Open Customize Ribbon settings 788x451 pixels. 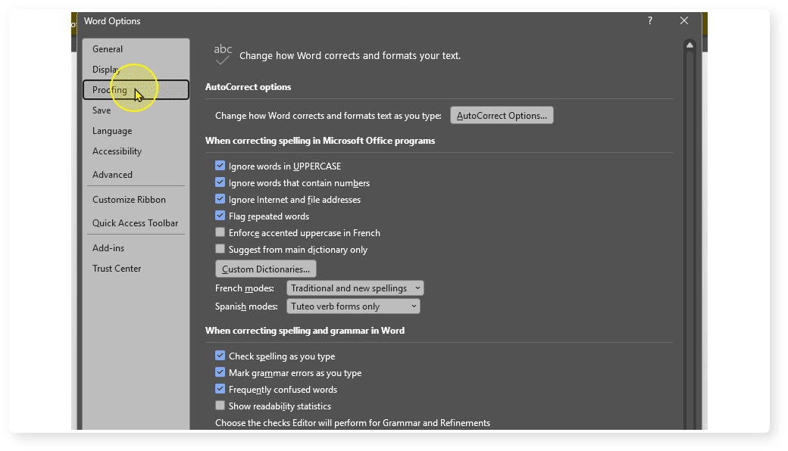point(136,200)
